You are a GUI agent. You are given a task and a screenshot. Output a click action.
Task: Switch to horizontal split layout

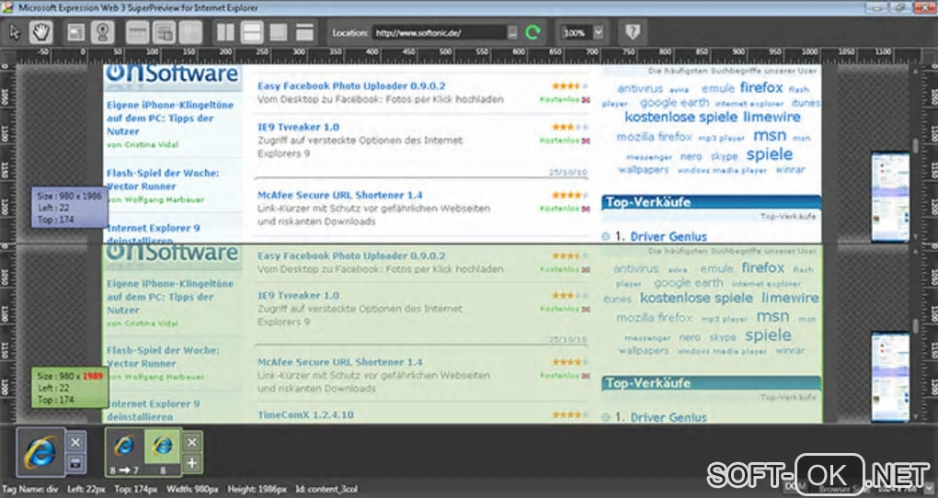click(x=252, y=32)
